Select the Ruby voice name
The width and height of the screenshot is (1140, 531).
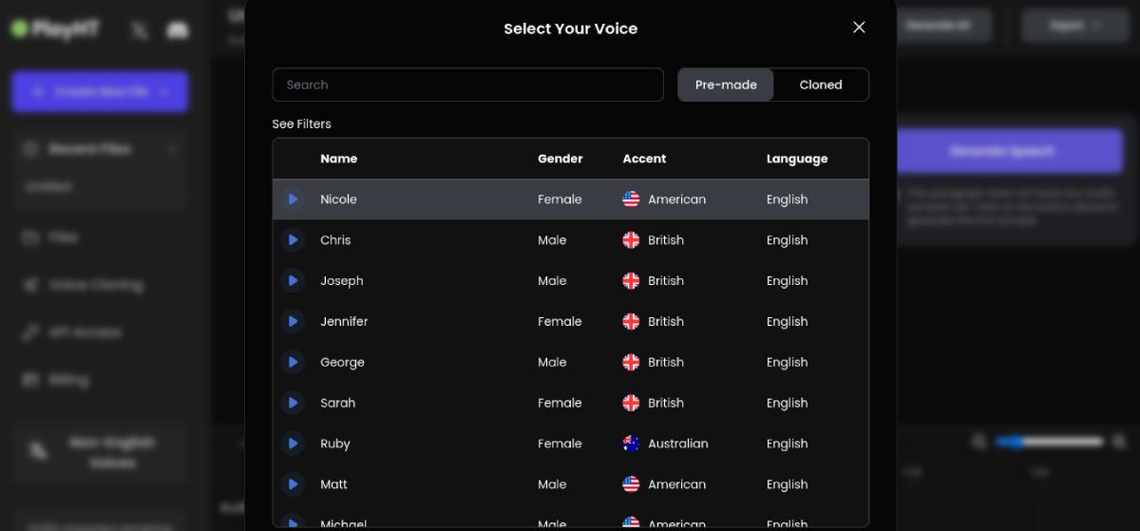(x=335, y=444)
